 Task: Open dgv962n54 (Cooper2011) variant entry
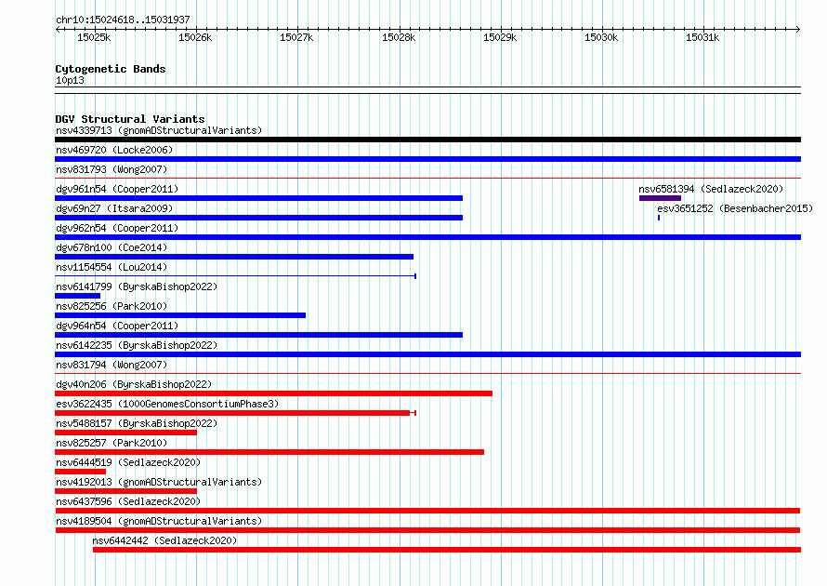117,228
